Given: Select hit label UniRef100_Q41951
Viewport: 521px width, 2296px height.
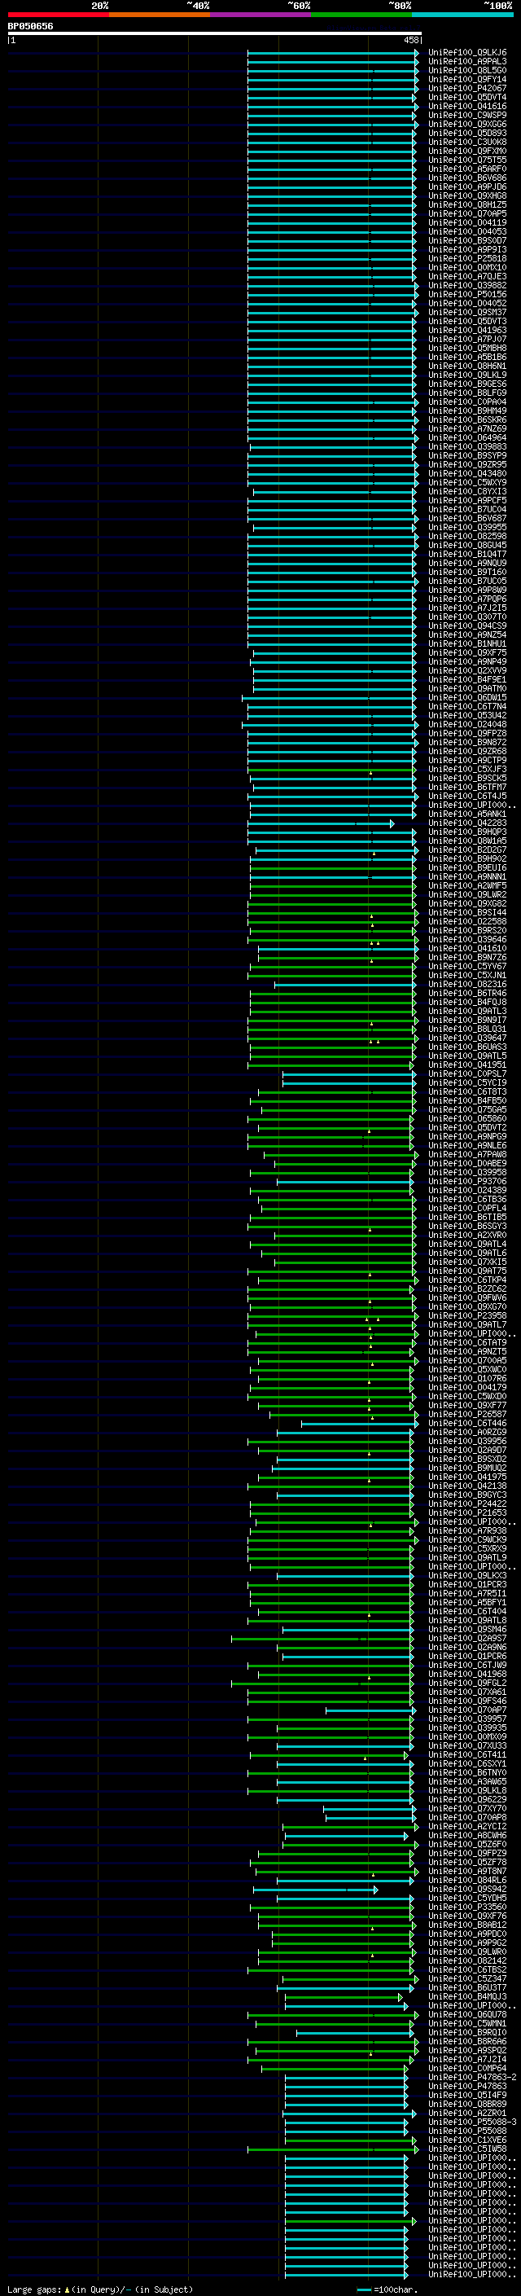Looking at the screenshot, I should click(467, 1065).
